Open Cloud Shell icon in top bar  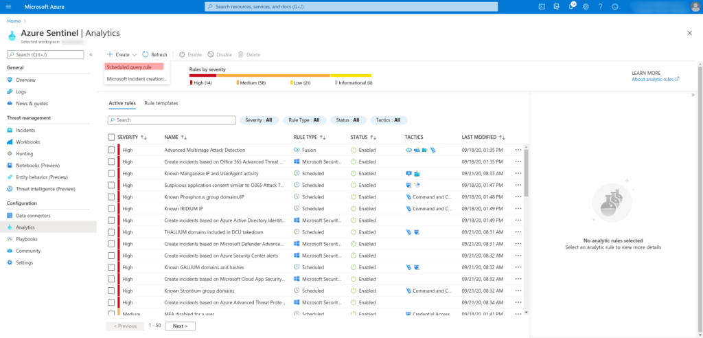coord(542,7)
